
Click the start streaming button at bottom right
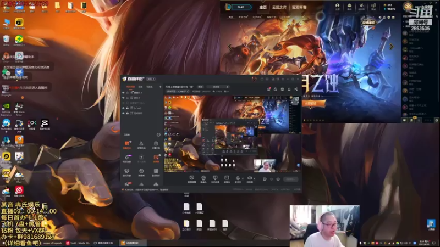[290, 179]
